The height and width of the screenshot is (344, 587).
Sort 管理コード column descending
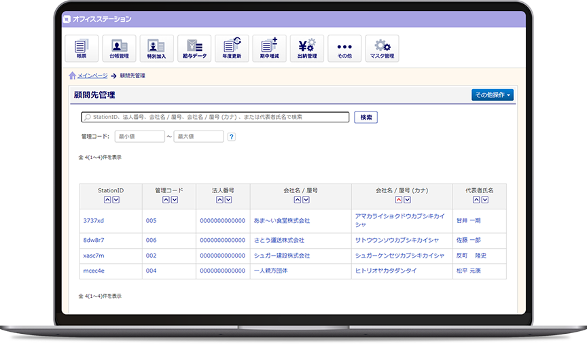tap(175, 200)
